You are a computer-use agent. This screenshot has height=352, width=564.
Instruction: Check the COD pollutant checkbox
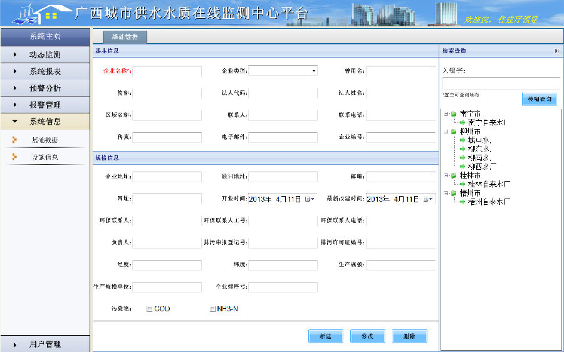click(149, 309)
